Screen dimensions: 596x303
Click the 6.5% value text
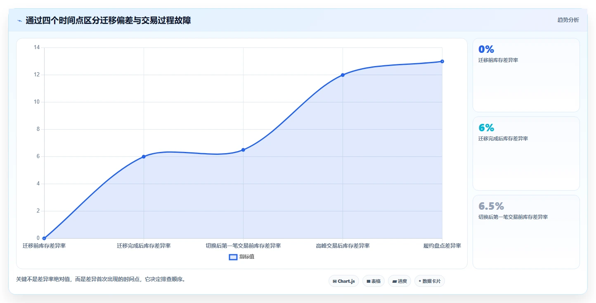[x=491, y=206]
